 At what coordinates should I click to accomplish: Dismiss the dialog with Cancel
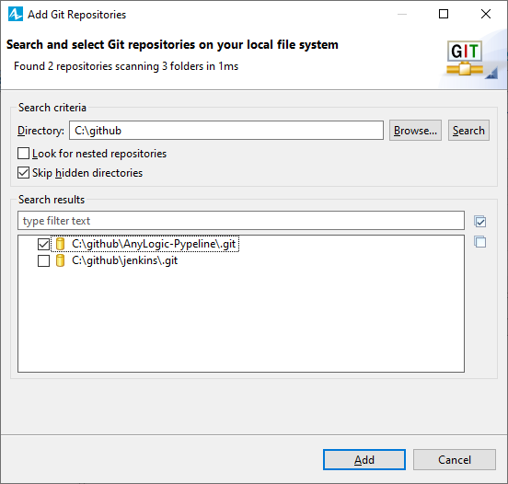point(455,460)
